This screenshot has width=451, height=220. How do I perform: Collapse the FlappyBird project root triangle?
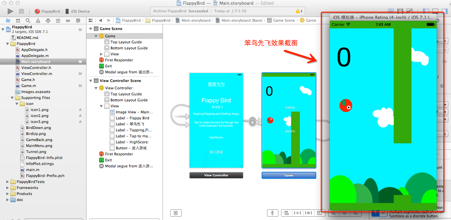[x=3, y=29]
